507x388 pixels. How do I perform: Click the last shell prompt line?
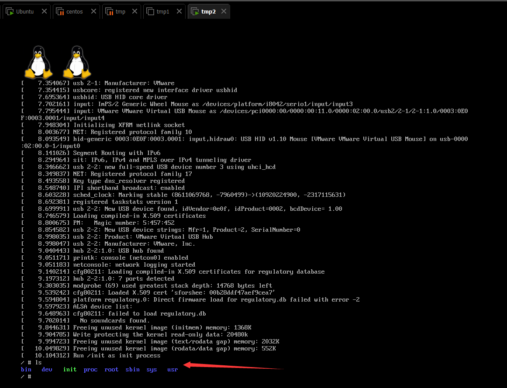26,377
